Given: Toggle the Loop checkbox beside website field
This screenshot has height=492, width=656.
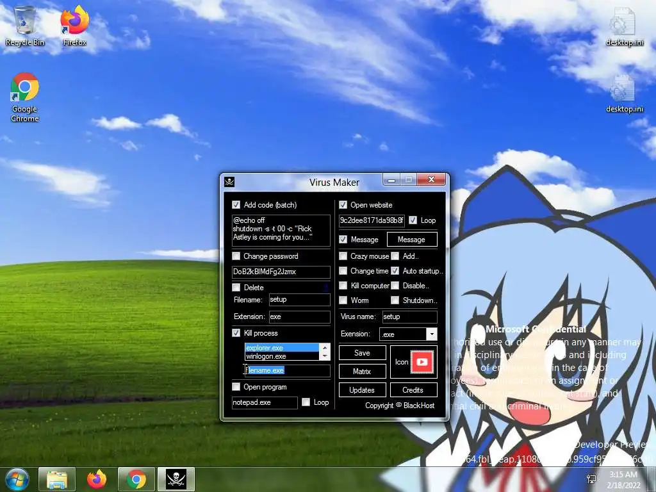Looking at the screenshot, I should (413, 220).
